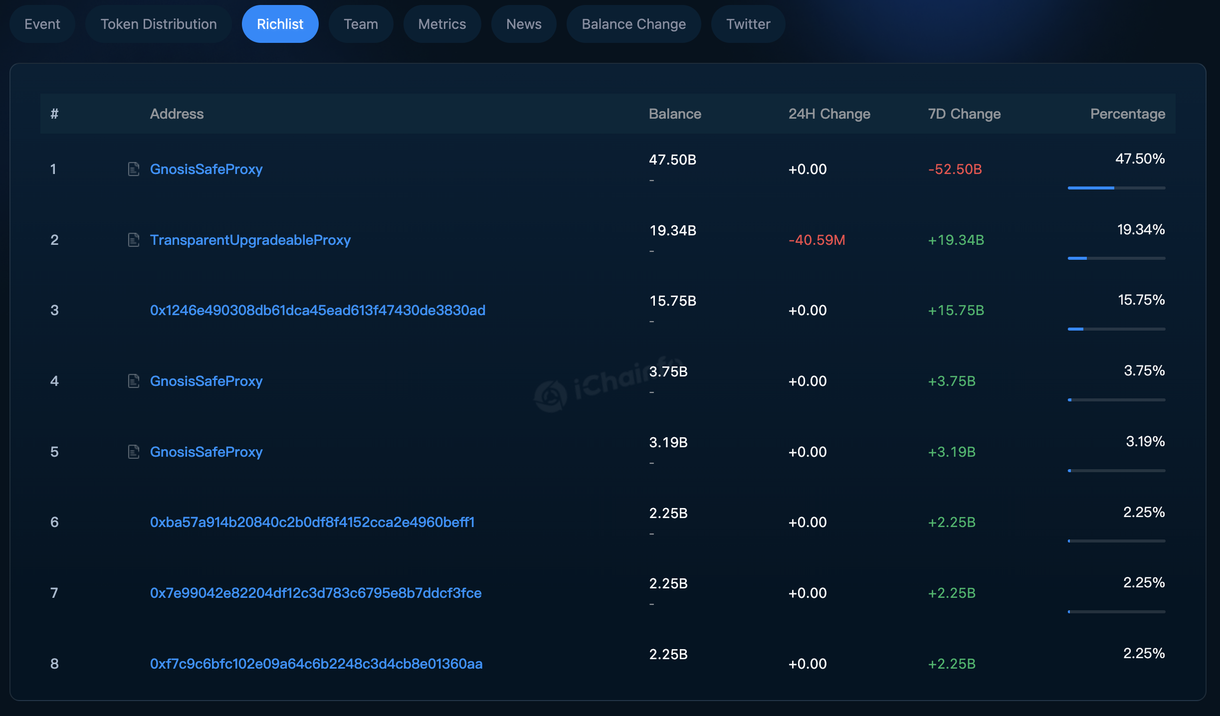This screenshot has height=716, width=1220.
Task: Open the Team tab
Action: [361, 24]
